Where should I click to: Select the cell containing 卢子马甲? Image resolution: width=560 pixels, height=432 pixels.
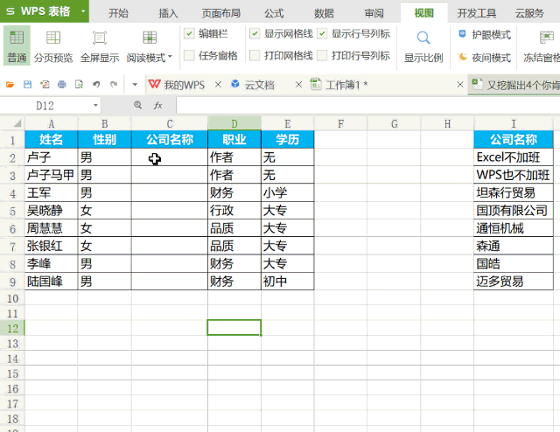[51, 175]
